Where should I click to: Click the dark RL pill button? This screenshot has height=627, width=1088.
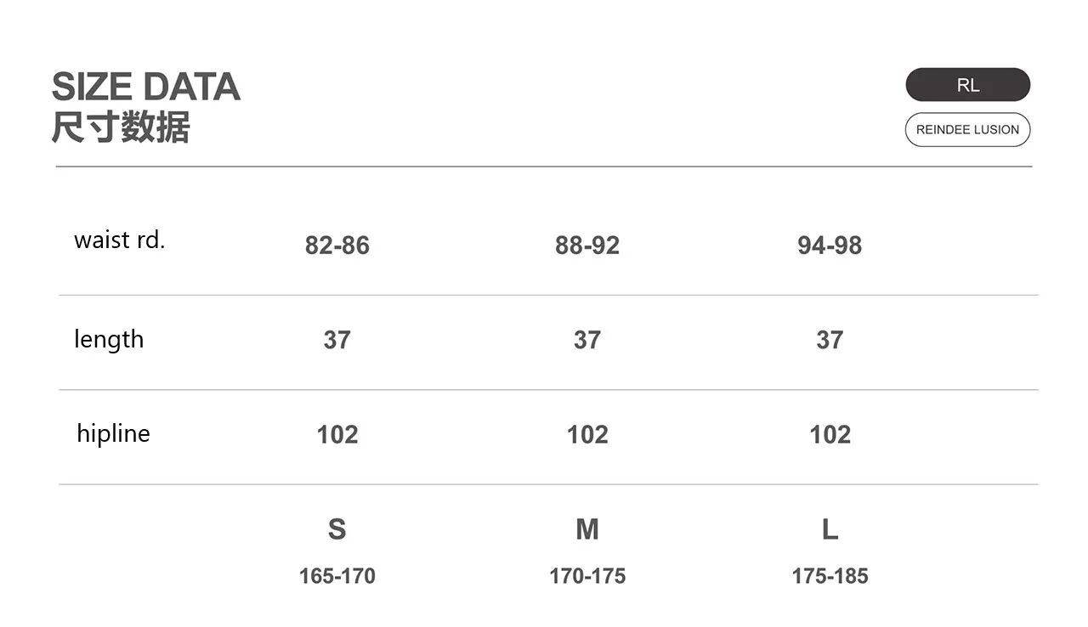coord(967,85)
